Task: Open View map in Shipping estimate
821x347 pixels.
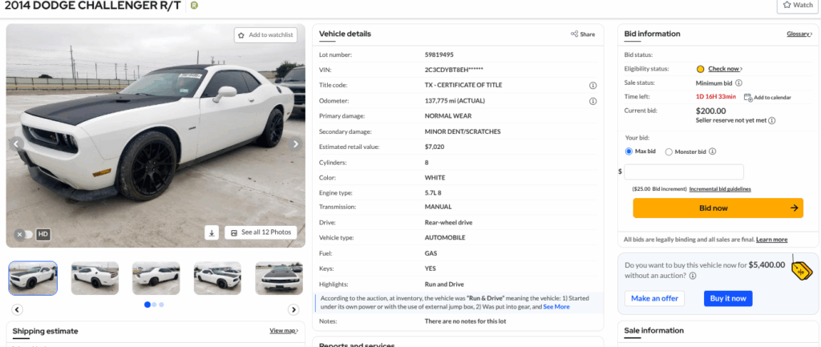Action: click(284, 331)
